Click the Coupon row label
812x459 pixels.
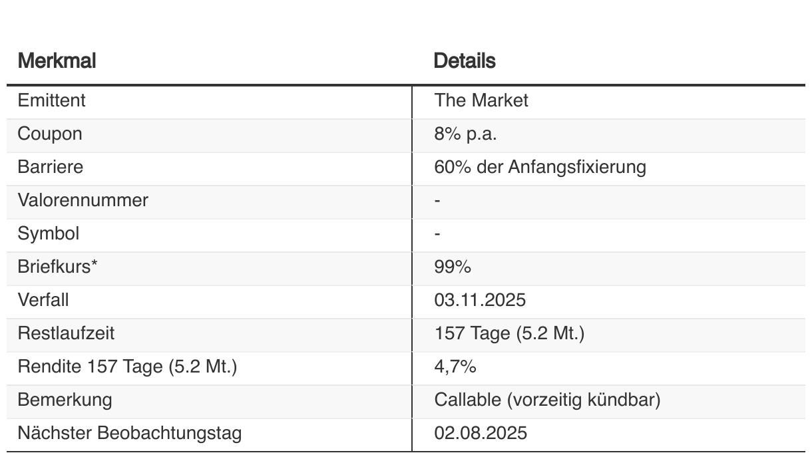tap(50, 134)
